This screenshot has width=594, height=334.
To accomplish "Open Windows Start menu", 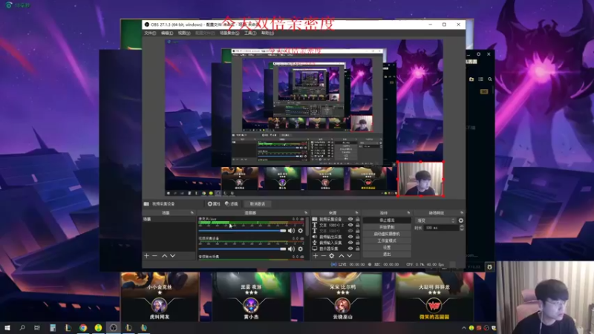I will [7, 327].
